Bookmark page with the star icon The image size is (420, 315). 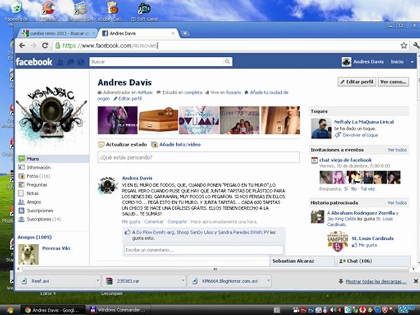pos(404,45)
